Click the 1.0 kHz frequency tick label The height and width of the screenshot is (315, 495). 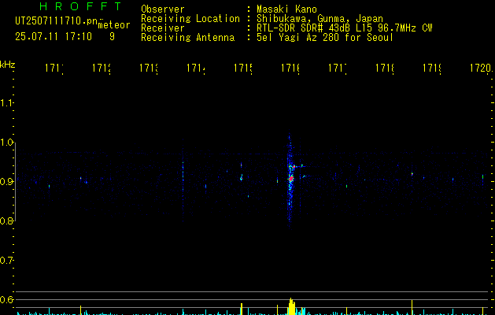tap(6, 143)
